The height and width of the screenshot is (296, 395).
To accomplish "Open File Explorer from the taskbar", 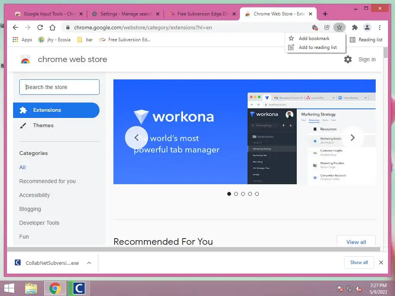I will coord(31,288).
